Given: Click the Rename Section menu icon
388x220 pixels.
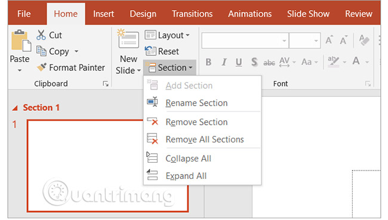Looking at the screenshot, I should [x=152, y=101].
